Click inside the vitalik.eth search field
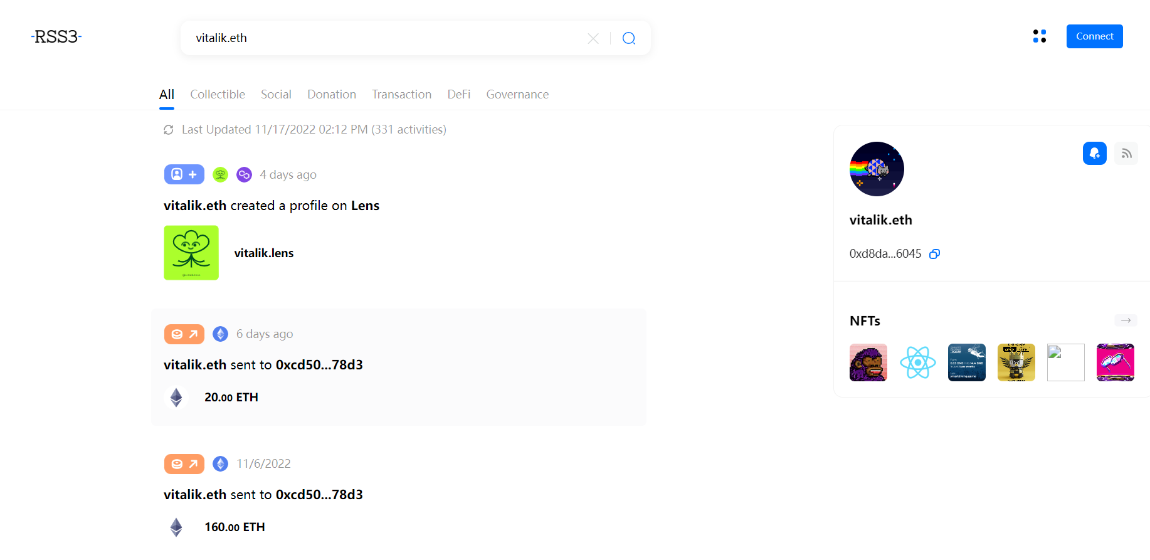 [376, 38]
